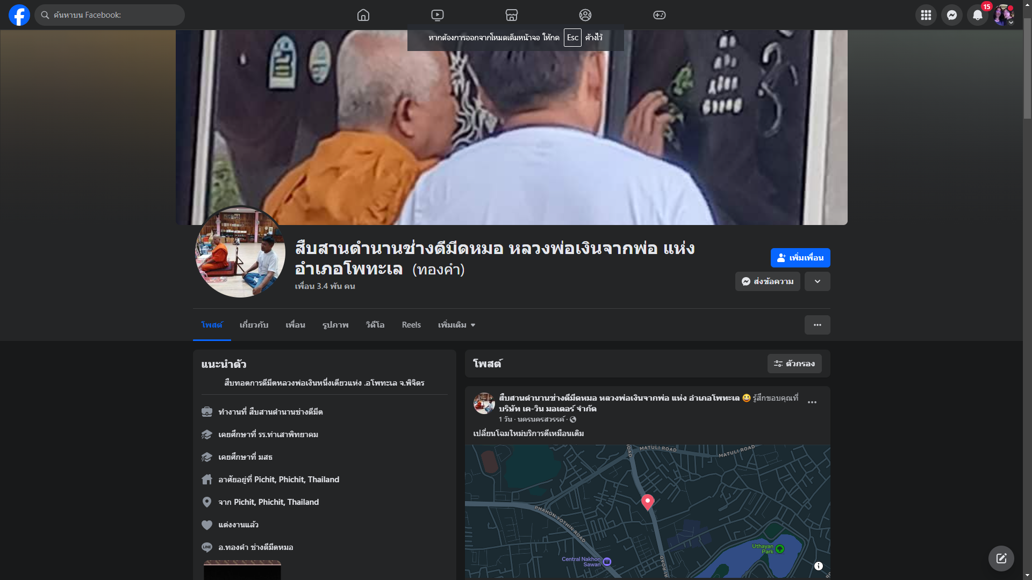Click the ตัวกรอง filter button

(794, 364)
